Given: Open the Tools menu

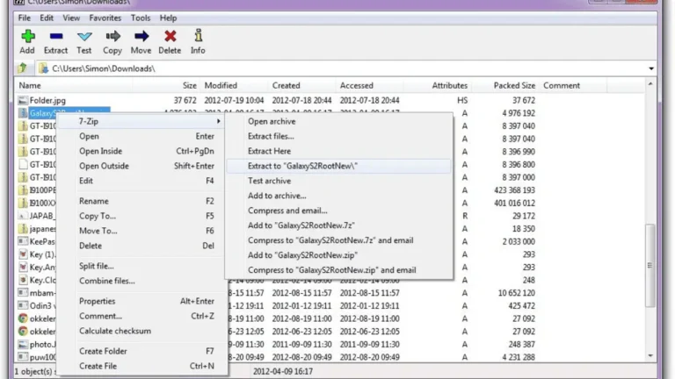Looking at the screenshot, I should 141,18.
